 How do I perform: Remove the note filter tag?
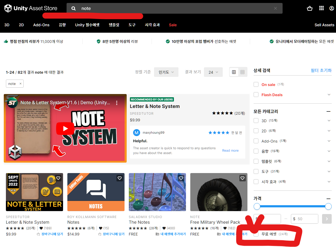click(x=20, y=84)
